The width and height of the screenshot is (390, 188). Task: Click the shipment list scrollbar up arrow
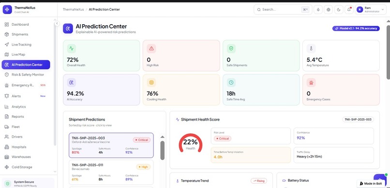click(162, 137)
